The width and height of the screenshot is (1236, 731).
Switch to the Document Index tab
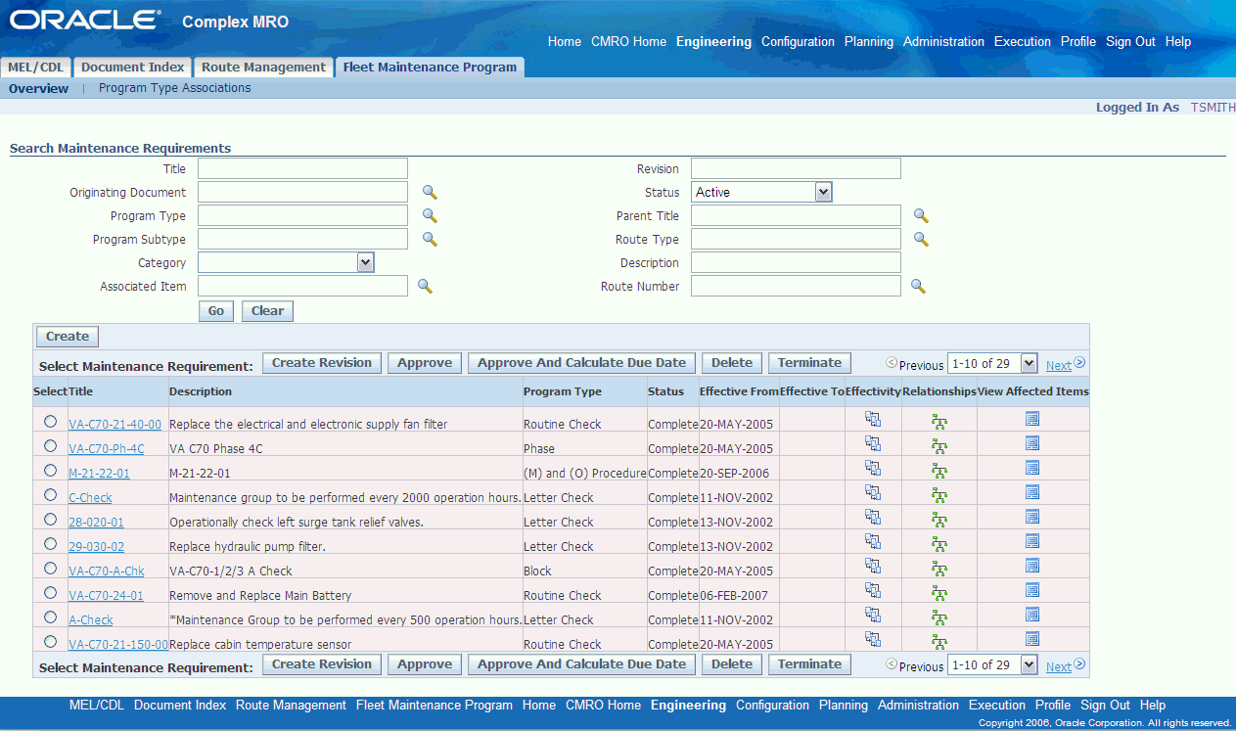(133, 67)
